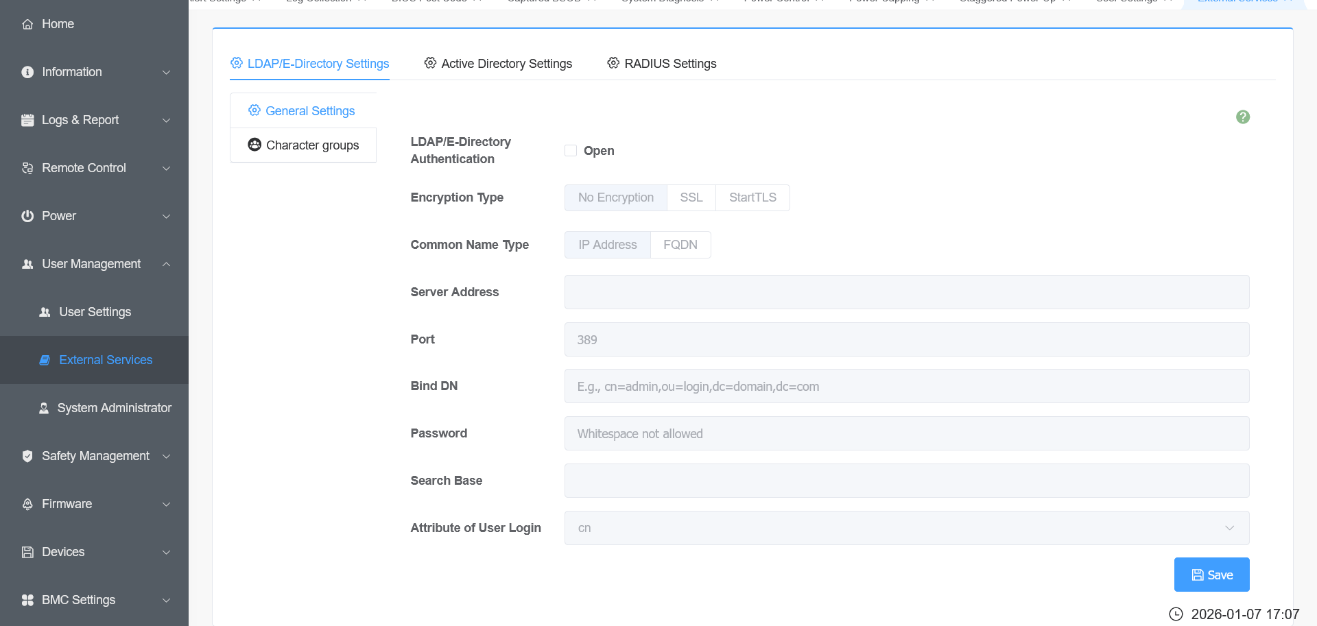Click the green help question mark icon
Image resolution: width=1317 pixels, height=626 pixels.
click(x=1242, y=117)
